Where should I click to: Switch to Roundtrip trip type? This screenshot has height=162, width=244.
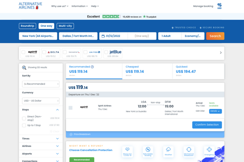coord(27,26)
